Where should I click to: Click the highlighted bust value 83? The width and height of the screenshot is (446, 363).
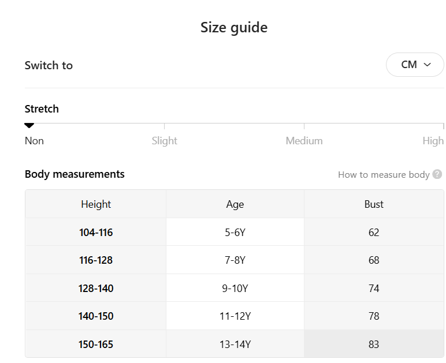pyautogui.click(x=374, y=345)
